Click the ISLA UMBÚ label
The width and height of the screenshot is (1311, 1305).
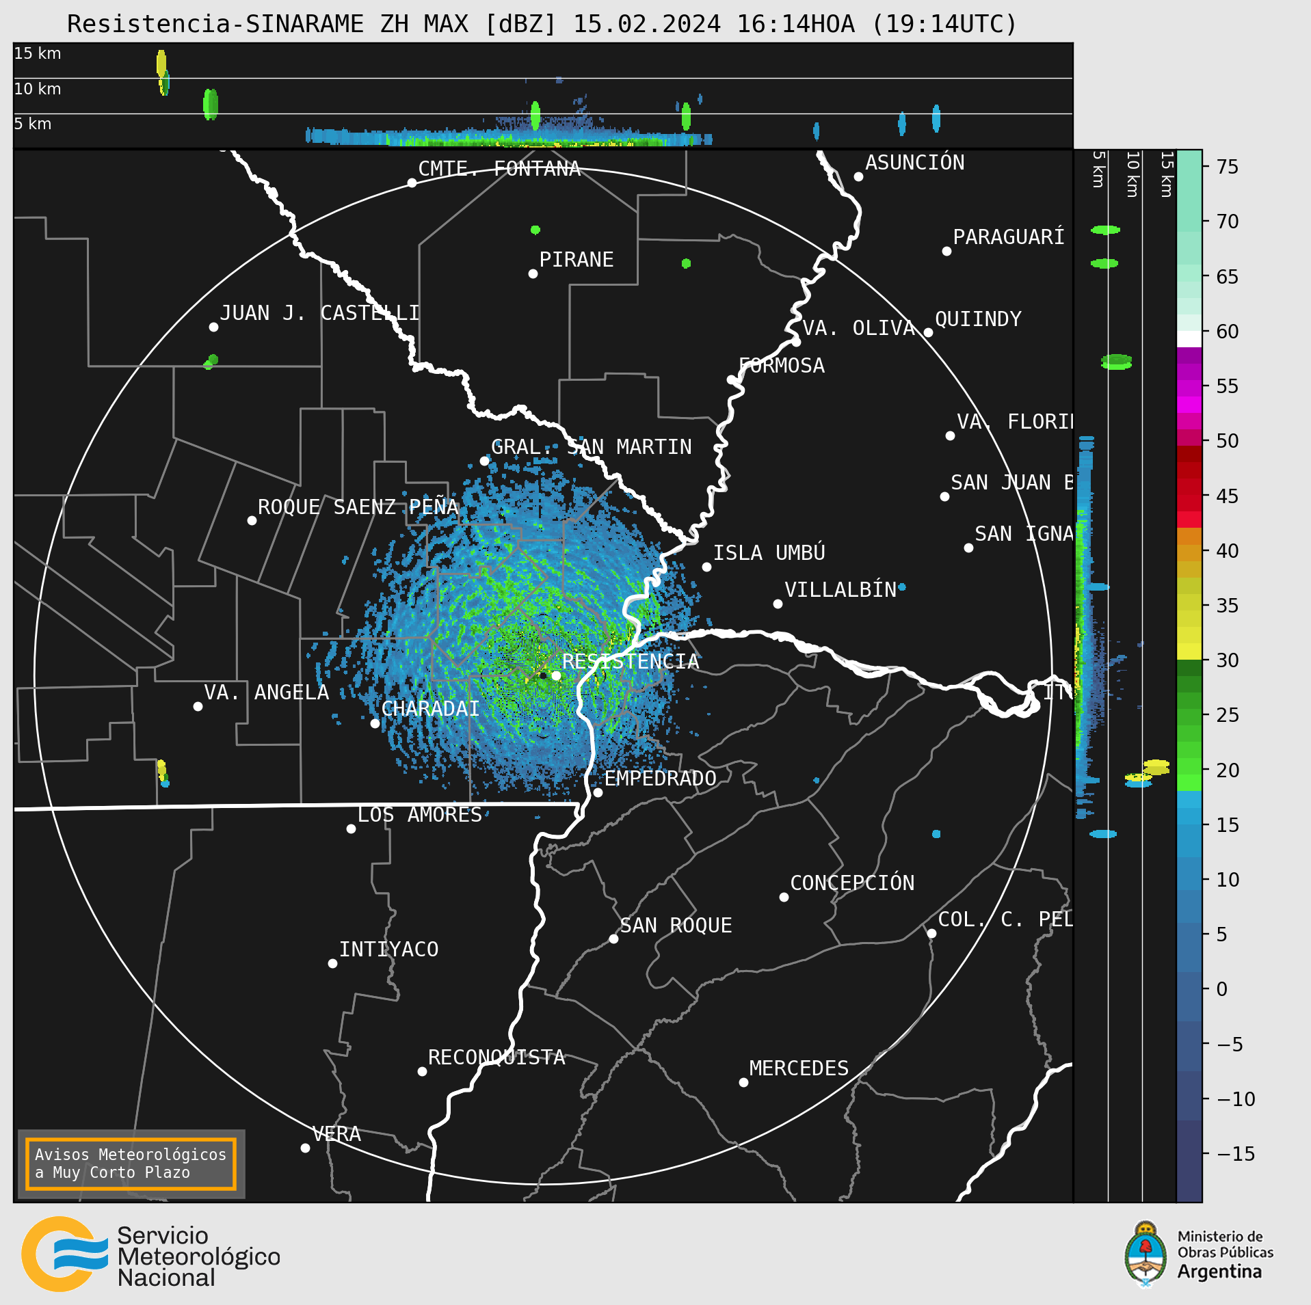point(769,552)
